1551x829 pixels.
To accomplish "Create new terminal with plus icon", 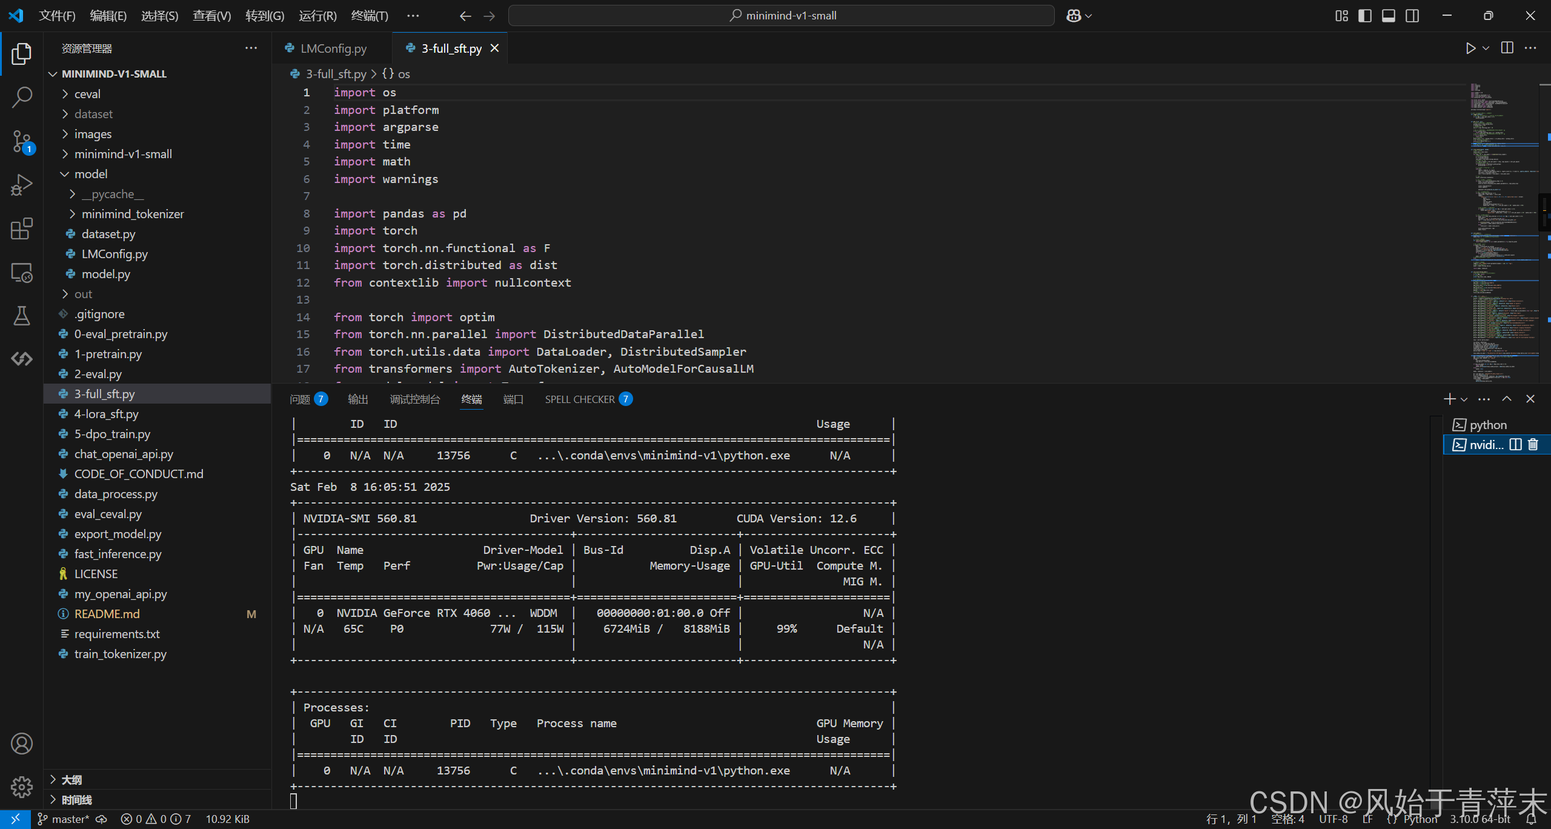I will [x=1450, y=399].
